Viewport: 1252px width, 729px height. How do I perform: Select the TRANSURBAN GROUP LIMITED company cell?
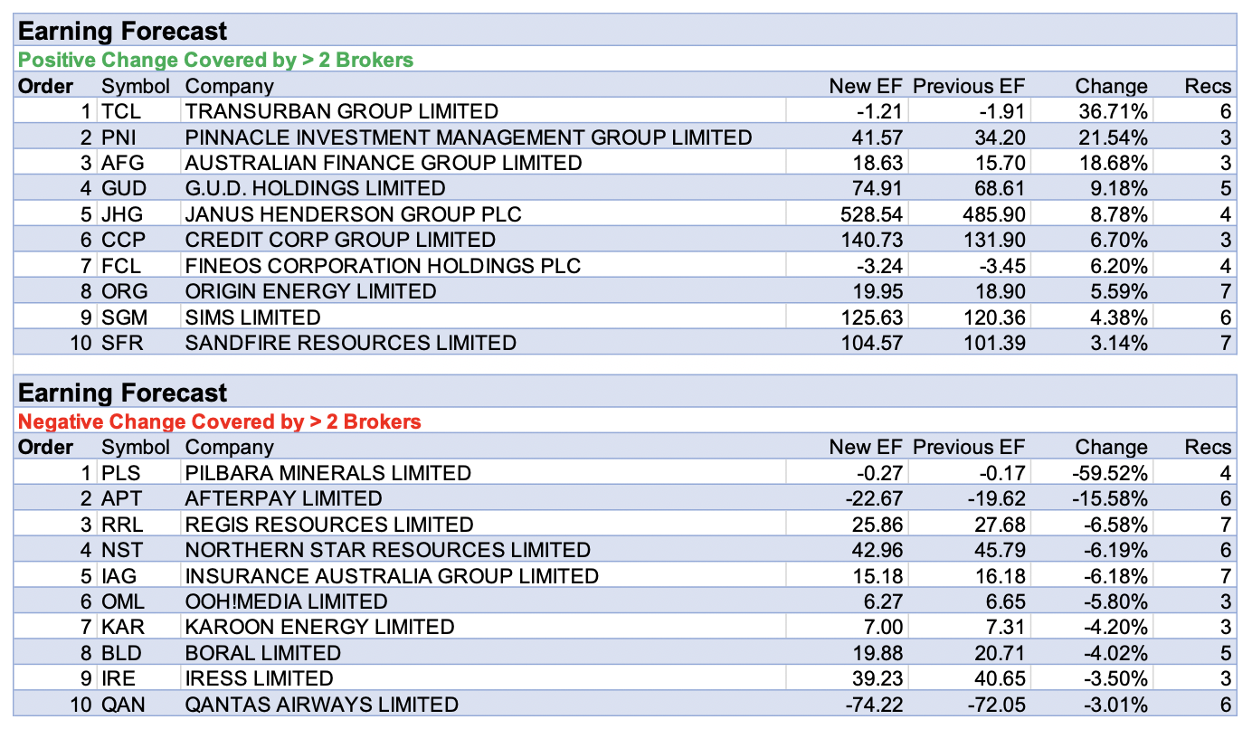[x=341, y=111]
